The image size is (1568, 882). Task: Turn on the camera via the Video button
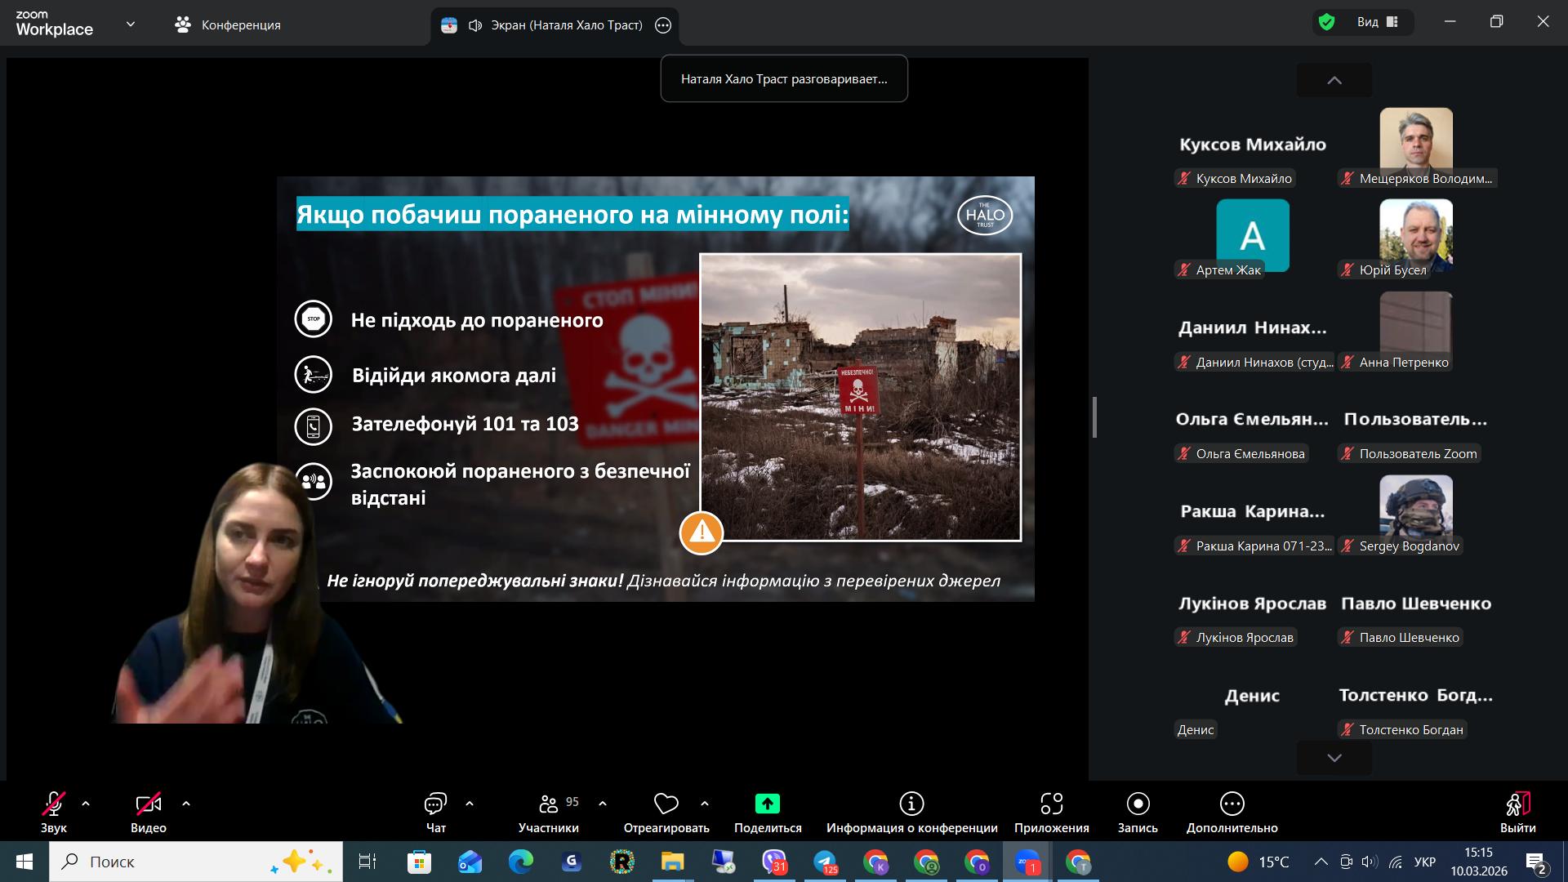(x=148, y=804)
